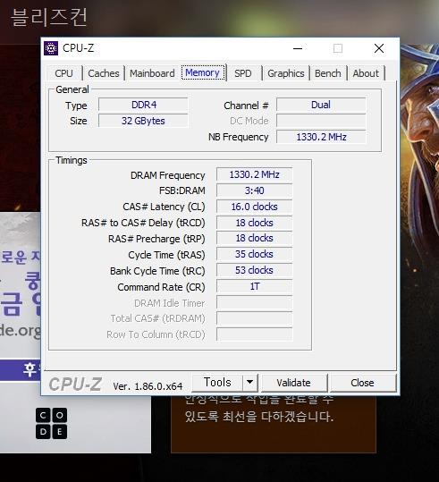Click the memory Type DDR4 field

pyautogui.click(x=143, y=105)
